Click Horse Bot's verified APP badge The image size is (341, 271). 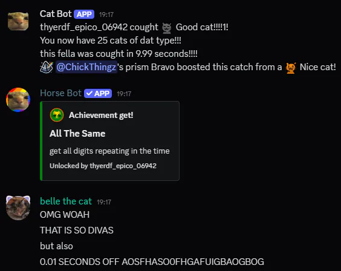[x=98, y=94]
